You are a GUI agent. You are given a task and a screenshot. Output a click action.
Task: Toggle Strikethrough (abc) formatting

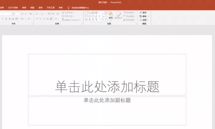pyautogui.click(x=13, y=19)
